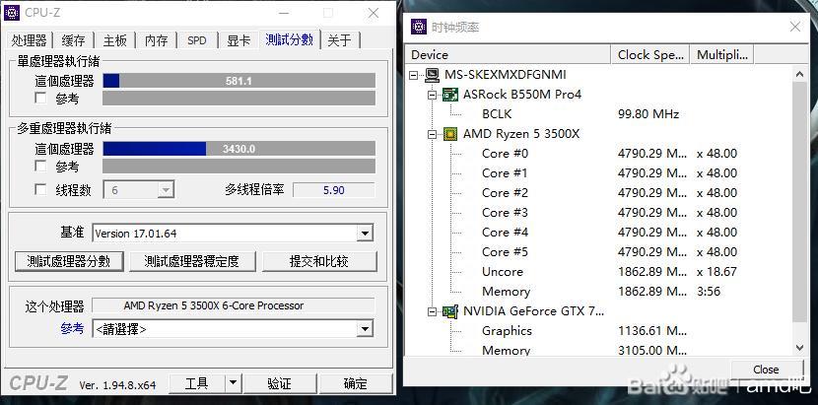
Task: Click the empty 參考 bar under 單處理器執行緒
Action: pos(239,99)
